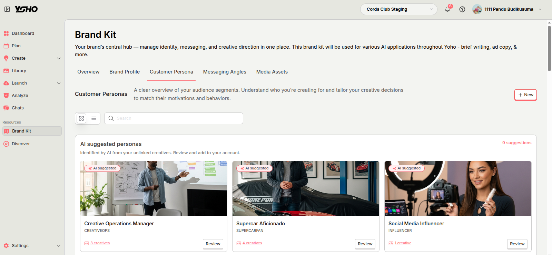Review Social Media Influencer persona
Image resolution: width=552 pixels, height=255 pixels.
click(517, 244)
